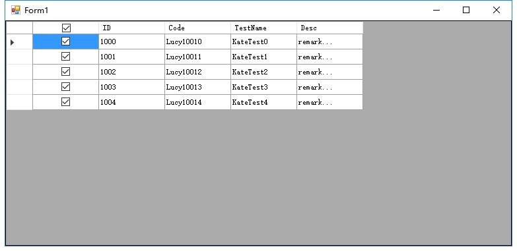The image size is (517, 251).
Task: Click the top-left select-all grid corner
Action: [x=19, y=28]
